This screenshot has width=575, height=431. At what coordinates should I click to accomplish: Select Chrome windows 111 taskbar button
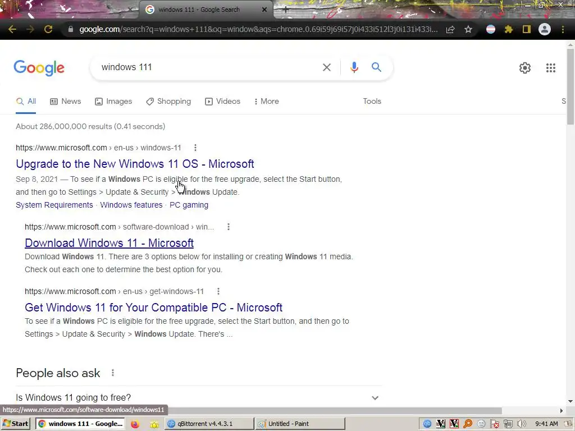[x=80, y=424]
